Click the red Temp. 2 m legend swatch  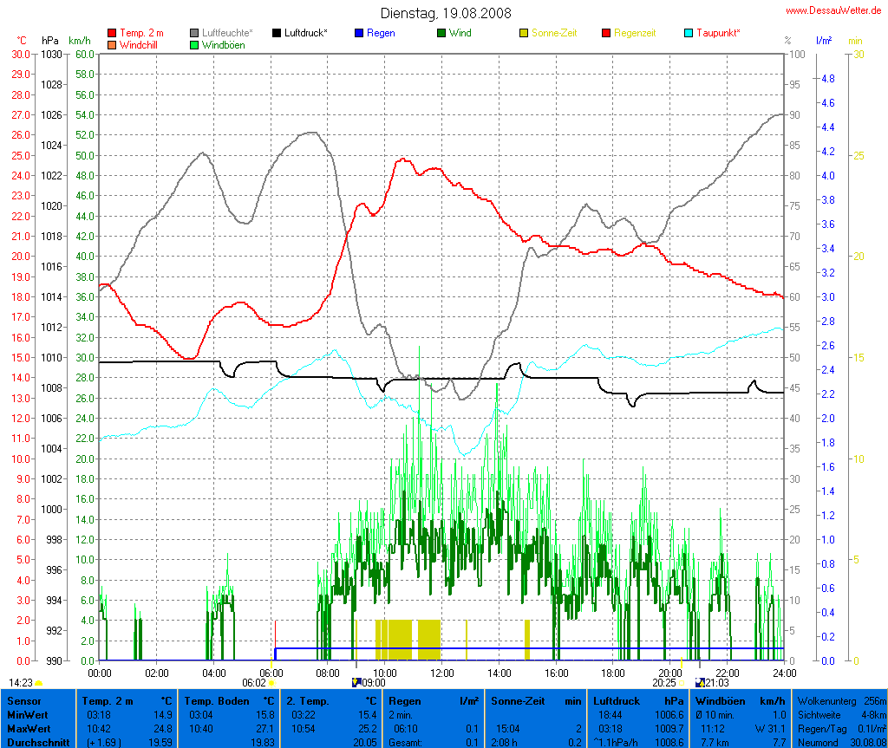click(112, 33)
